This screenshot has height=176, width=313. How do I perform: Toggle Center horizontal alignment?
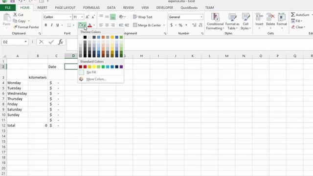point(107,25)
